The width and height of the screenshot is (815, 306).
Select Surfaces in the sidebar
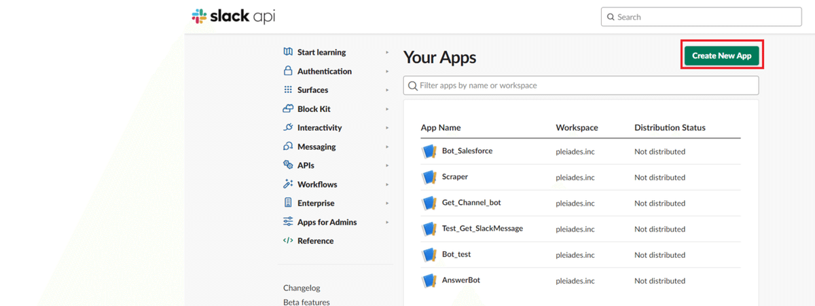pos(312,90)
